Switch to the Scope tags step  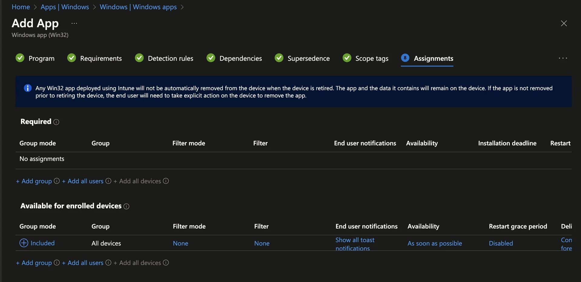click(372, 58)
